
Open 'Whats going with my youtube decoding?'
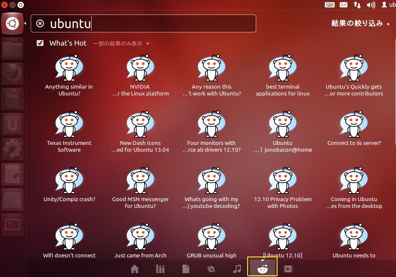[x=211, y=188]
